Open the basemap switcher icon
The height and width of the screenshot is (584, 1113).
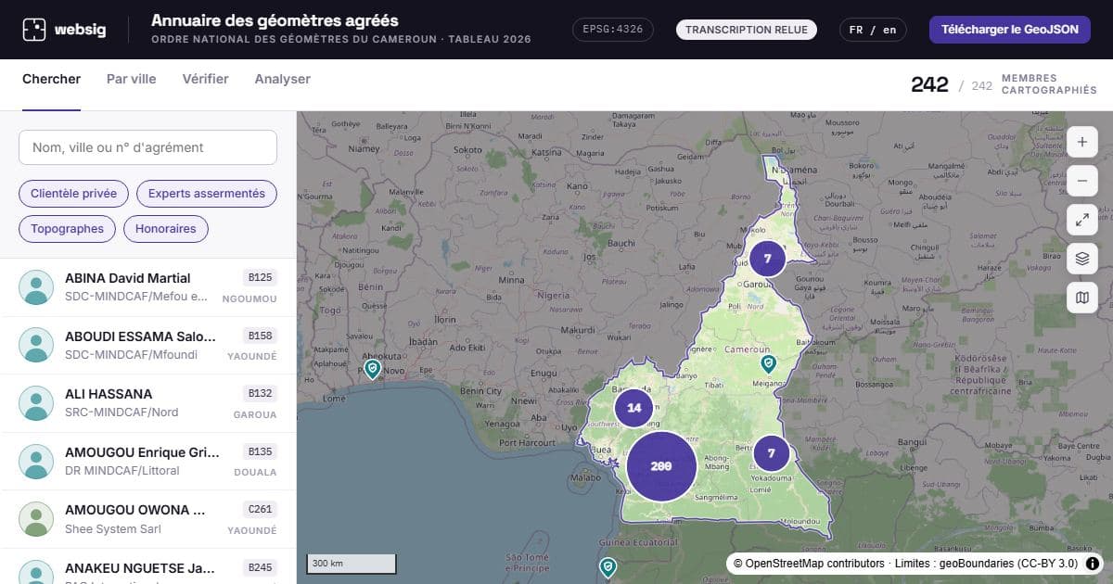coord(1082,298)
